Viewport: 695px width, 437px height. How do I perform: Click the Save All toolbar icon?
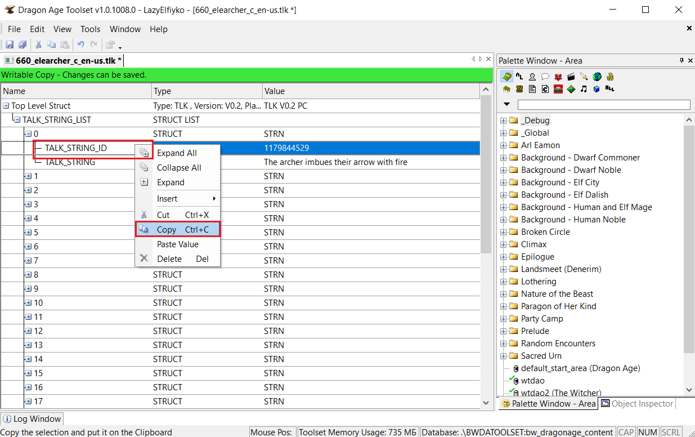pos(23,45)
